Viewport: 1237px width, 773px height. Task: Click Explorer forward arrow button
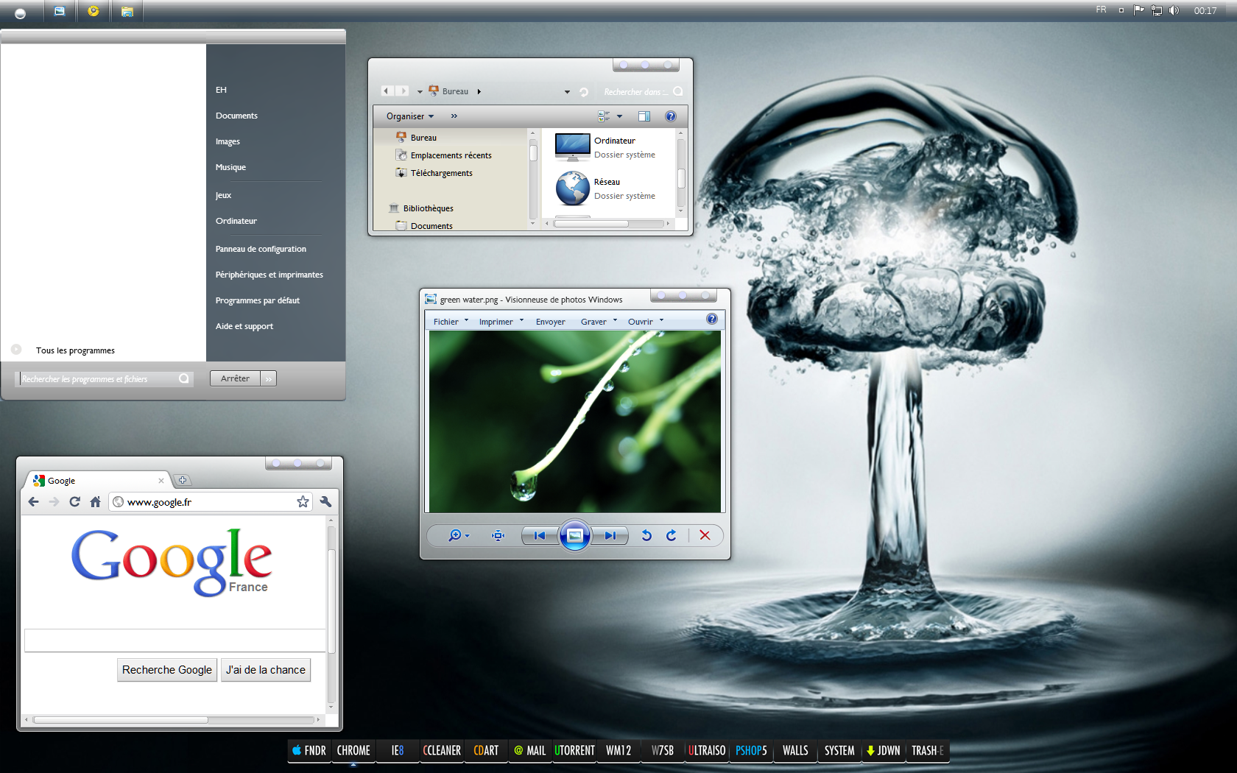coord(403,91)
